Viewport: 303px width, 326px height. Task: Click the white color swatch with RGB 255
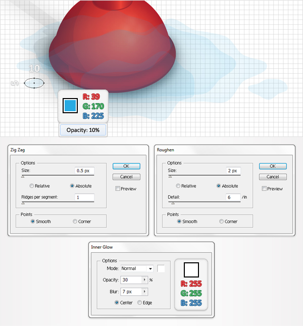tap(191, 270)
